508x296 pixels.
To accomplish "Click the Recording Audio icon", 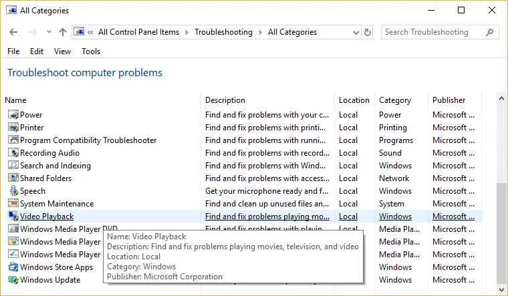I will [13, 153].
